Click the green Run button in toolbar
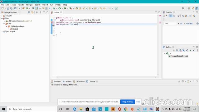 [59, 8]
